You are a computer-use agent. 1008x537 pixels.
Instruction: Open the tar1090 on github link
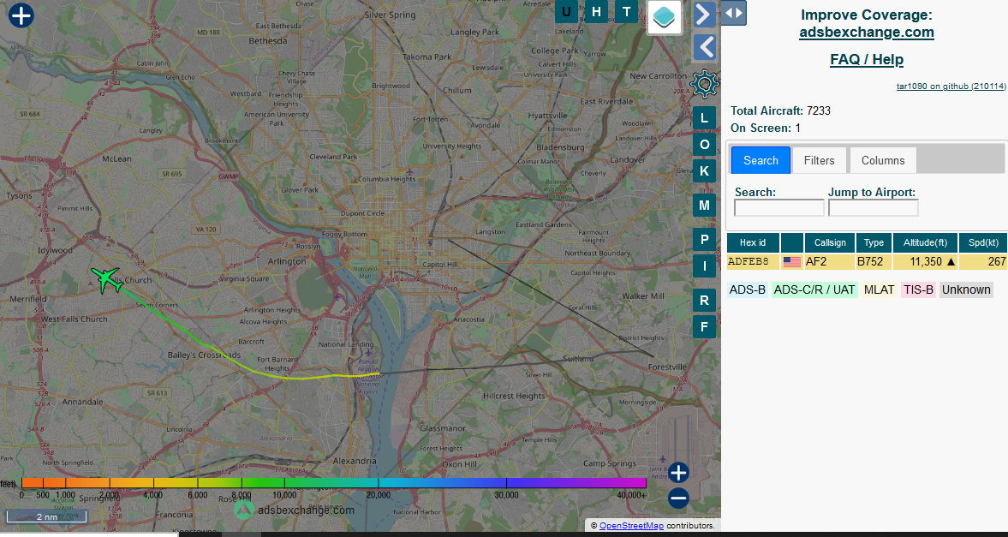(x=951, y=87)
